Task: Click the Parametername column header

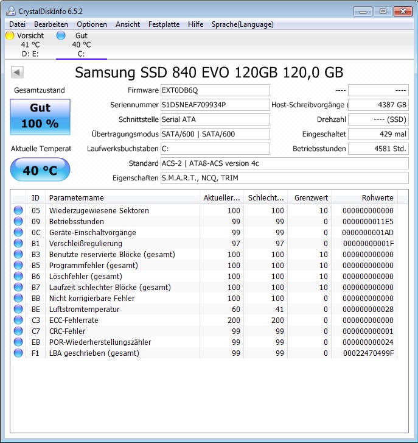Action: pos(122,198)
